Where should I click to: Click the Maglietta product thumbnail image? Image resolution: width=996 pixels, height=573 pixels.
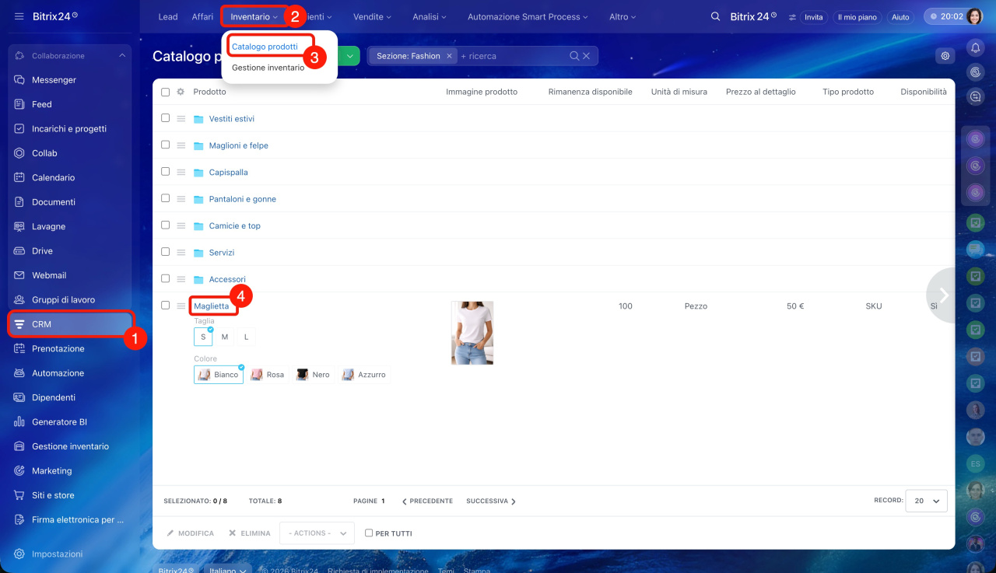(x=472, y=333)
